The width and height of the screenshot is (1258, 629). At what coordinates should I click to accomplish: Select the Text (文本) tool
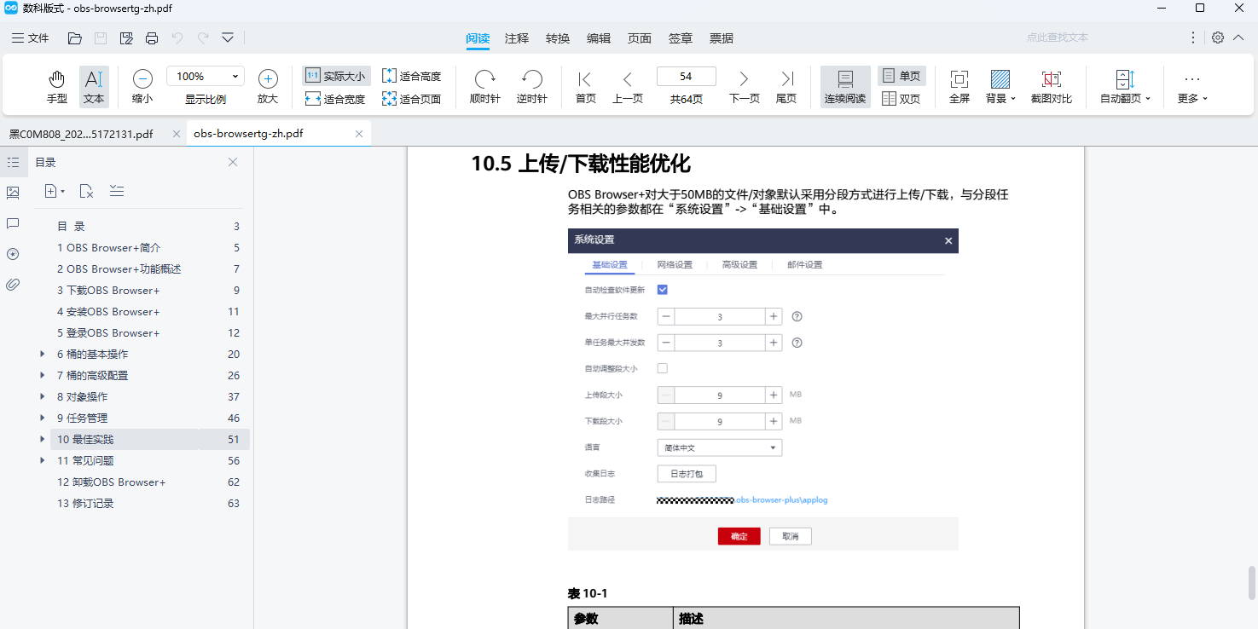tap(94, 88)
